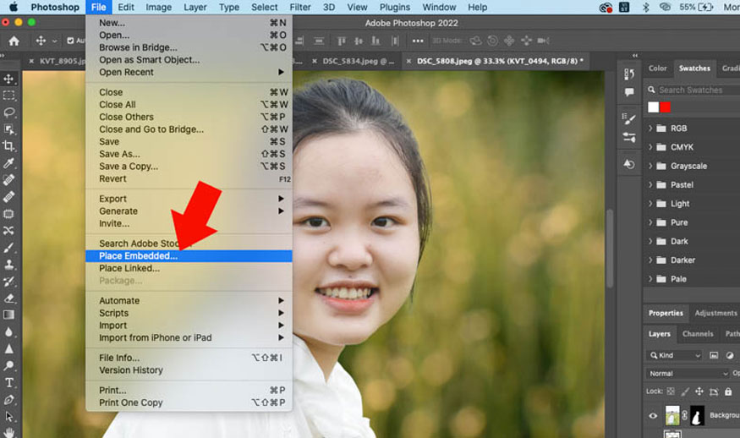Screen dimensions: 740x438
Task: Toggle adjustment layer filter icon
Action: pos(730,355)
